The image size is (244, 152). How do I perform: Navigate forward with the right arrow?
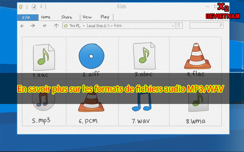tap(33, 26)
